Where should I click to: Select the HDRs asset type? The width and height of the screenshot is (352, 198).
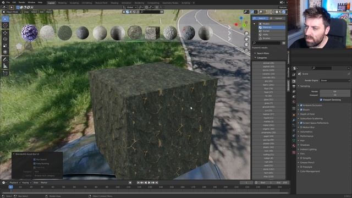(x=272, y=35)
